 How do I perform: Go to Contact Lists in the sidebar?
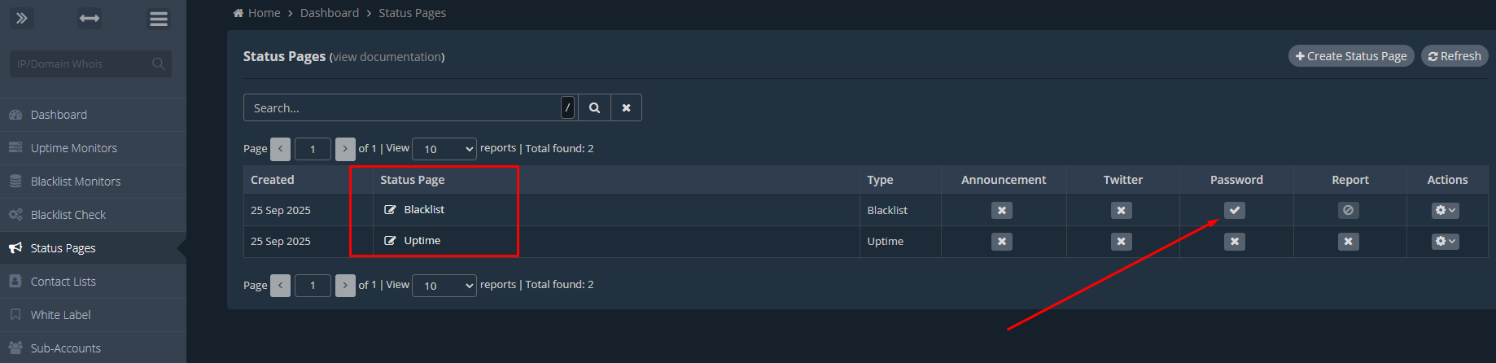(x=63, y=282)
